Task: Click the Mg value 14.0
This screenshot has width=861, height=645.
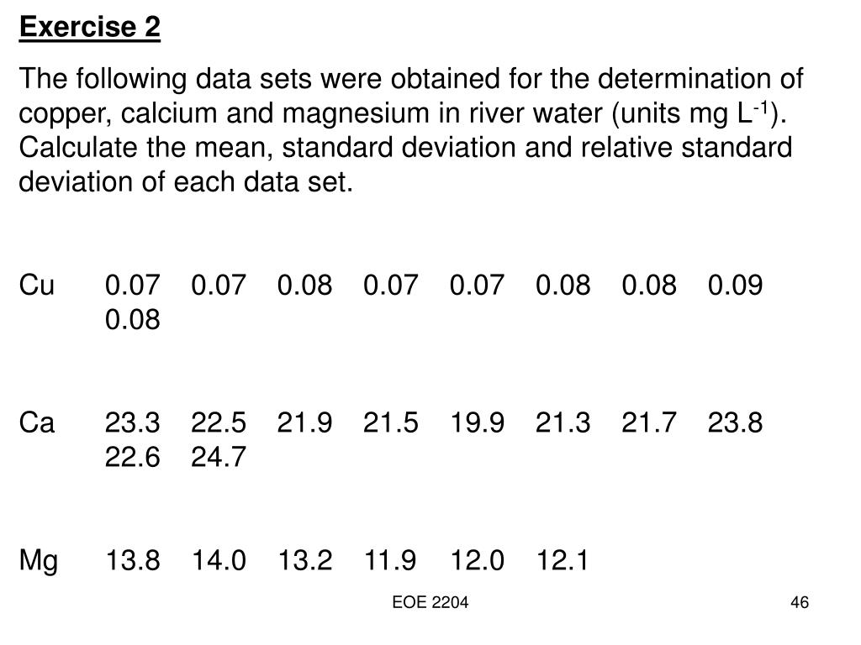Action: pos(219,560)
